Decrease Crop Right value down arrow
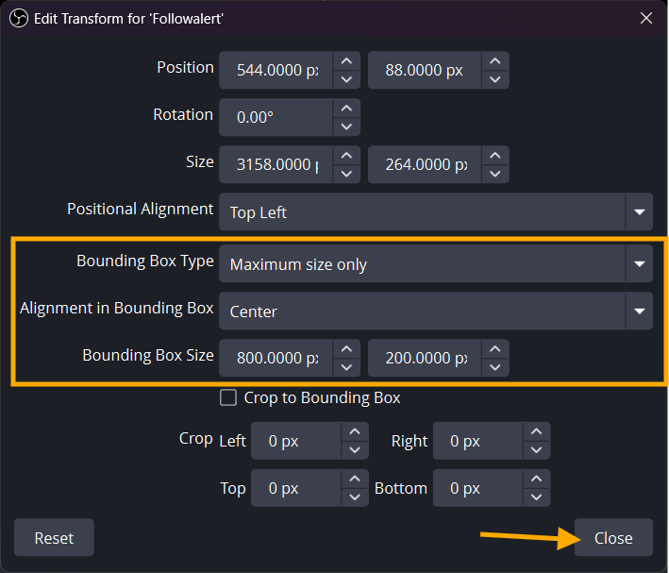669x573 pixels. point(536,451)
